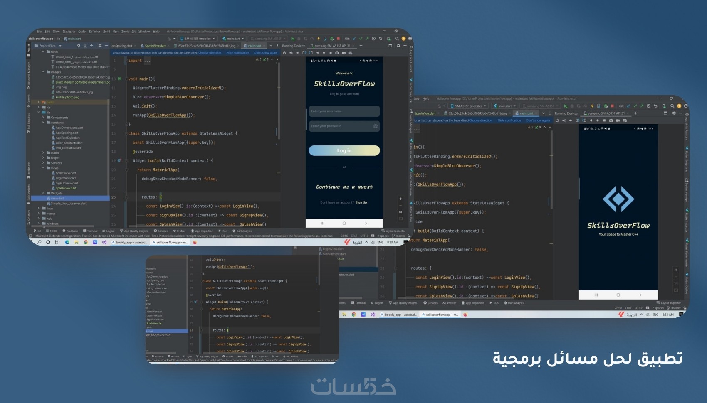Screen dimensions: 707x403
Task: Click the gear icon in the Project Files panel header
Action: [100, 46]
